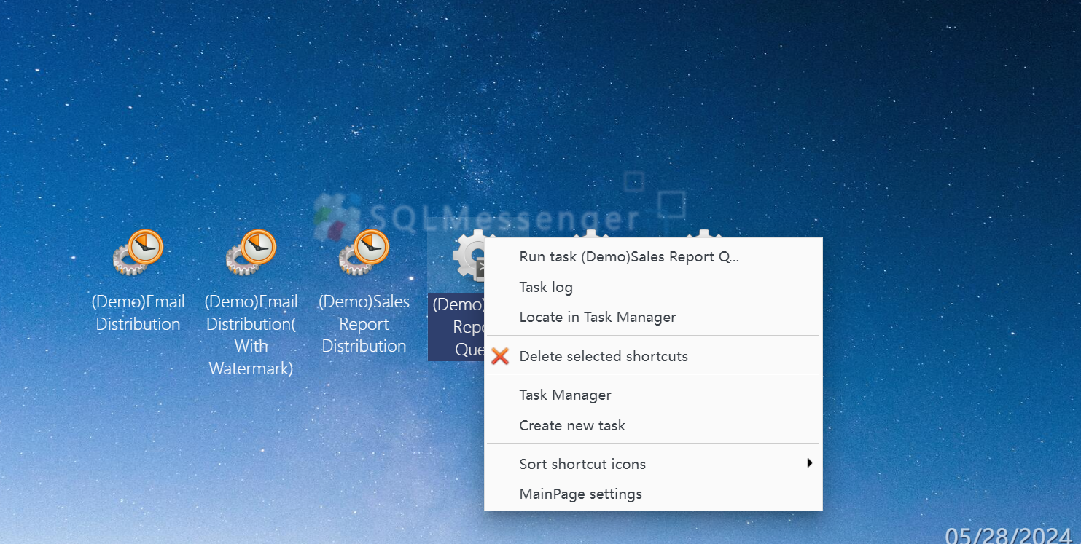Open the (Demo)Email Distribution task shortcut icon
Viewport: 1081px width, 544px height.
tap(138, 252)
